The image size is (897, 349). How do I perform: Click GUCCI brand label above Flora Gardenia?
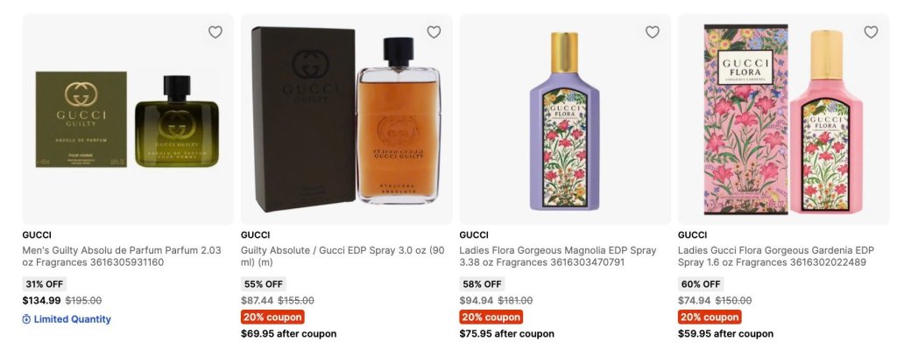point(692,234)
